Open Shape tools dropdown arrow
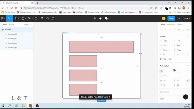Screen dimensions: 194x109 coord(25,18)
